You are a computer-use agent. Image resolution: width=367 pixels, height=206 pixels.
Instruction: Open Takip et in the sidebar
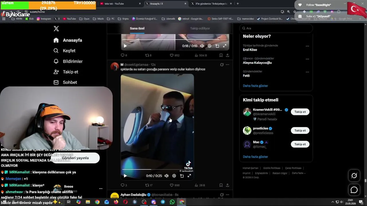tap(66, 72)
